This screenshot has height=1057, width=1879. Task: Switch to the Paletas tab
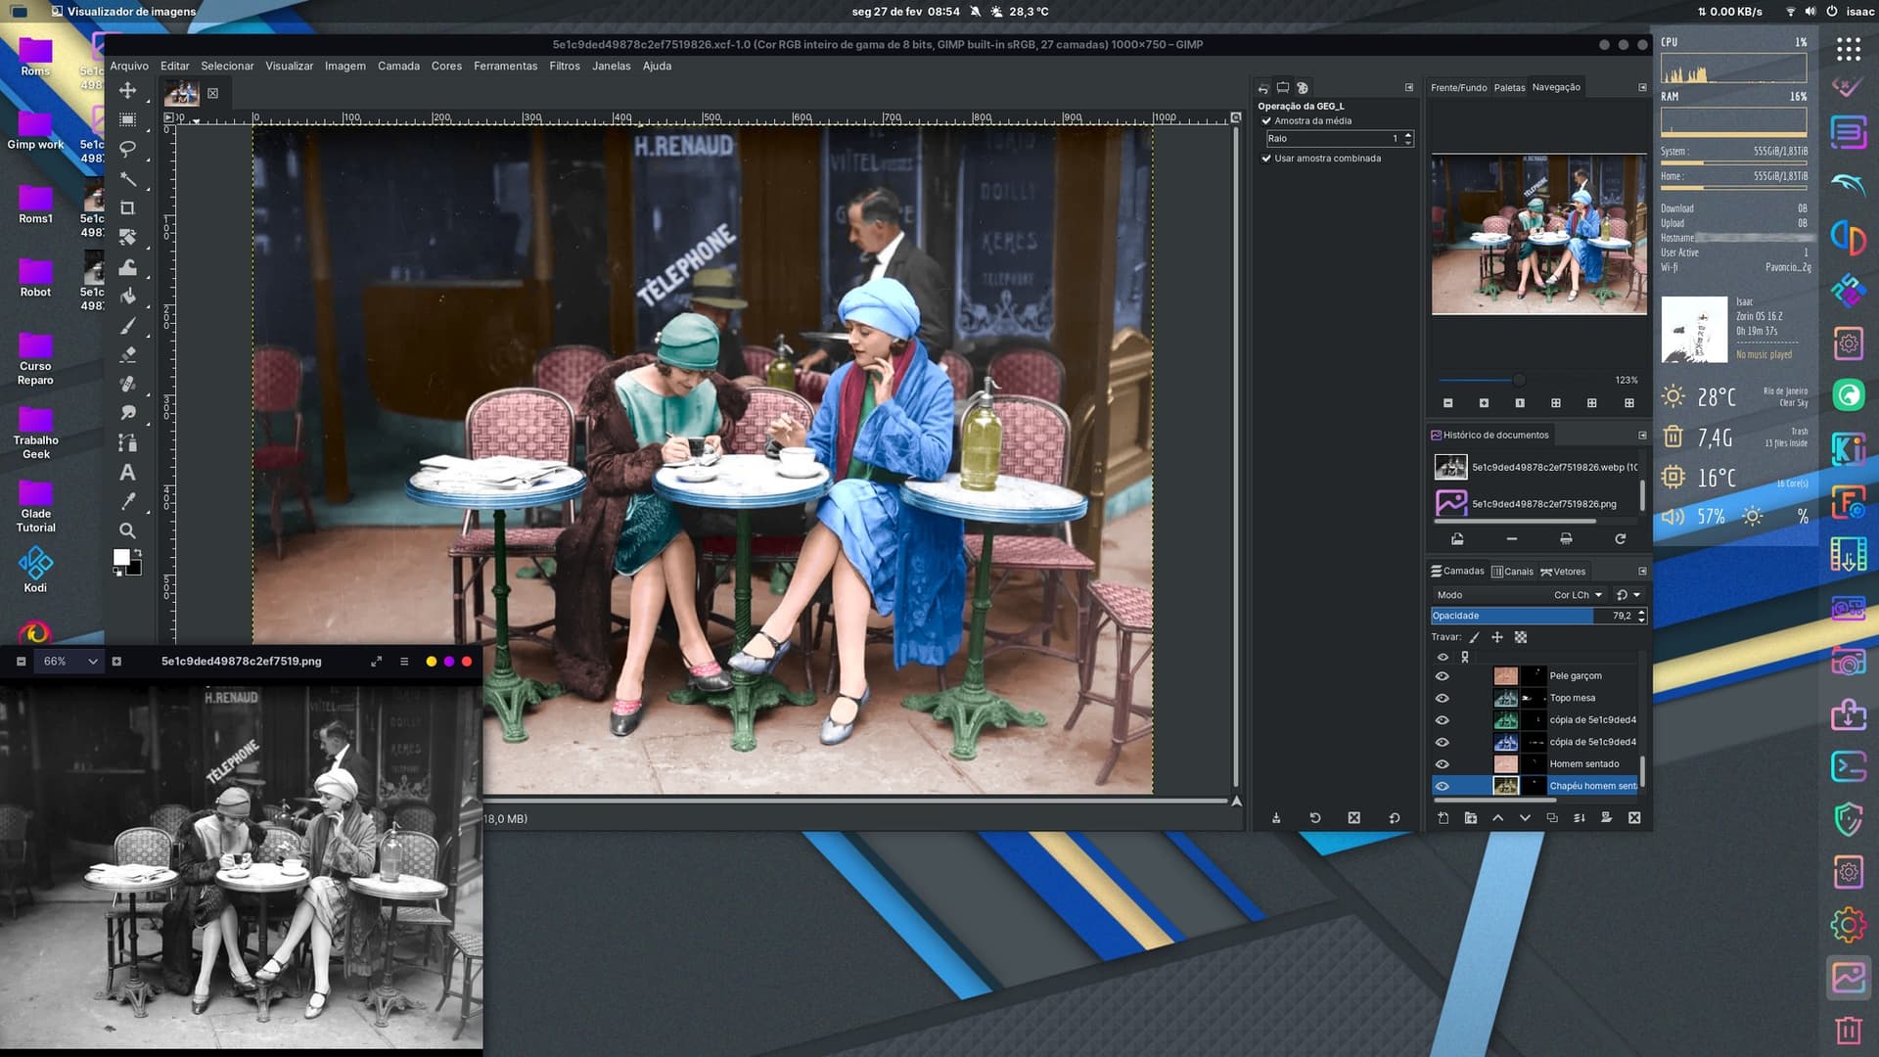pyautogui.click(x=1509, y=88)
